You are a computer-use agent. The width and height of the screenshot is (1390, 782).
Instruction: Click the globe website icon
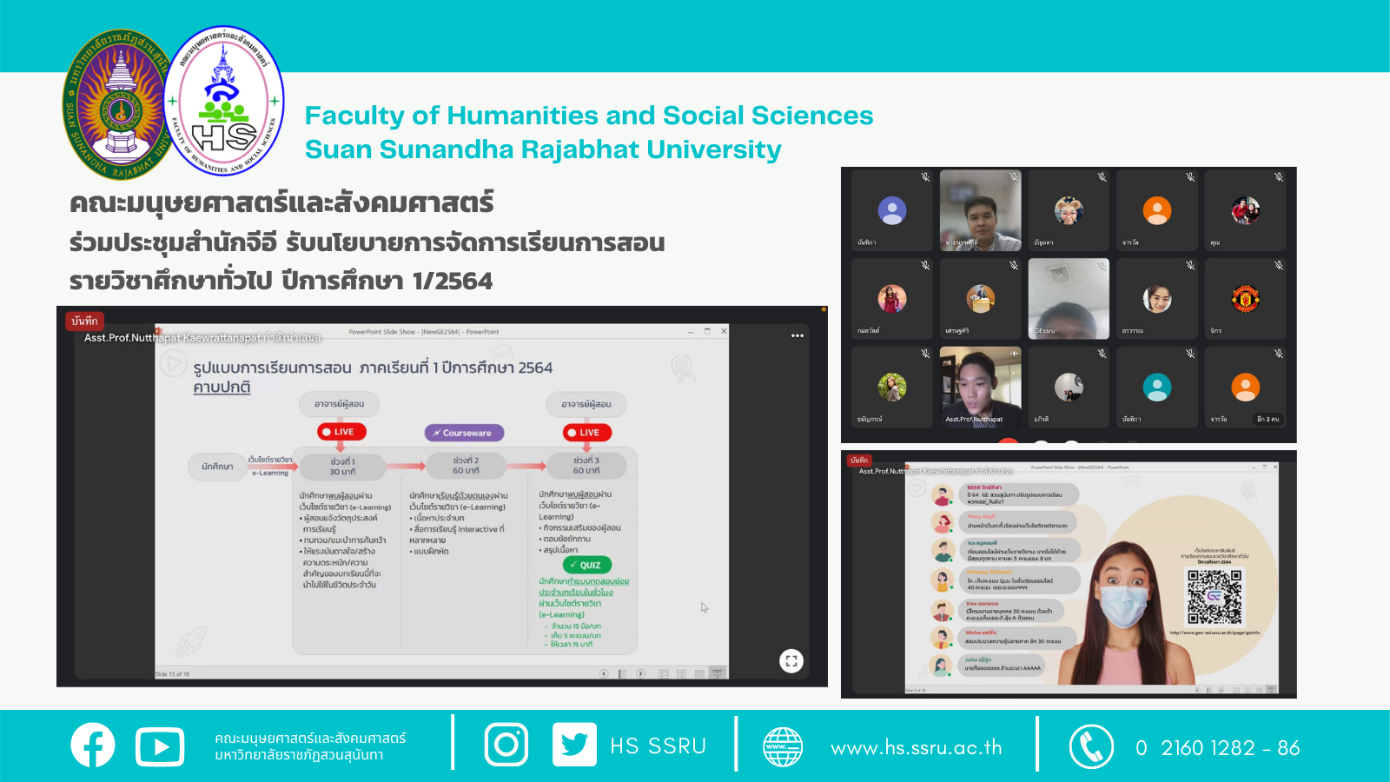[x=782, y=747]
